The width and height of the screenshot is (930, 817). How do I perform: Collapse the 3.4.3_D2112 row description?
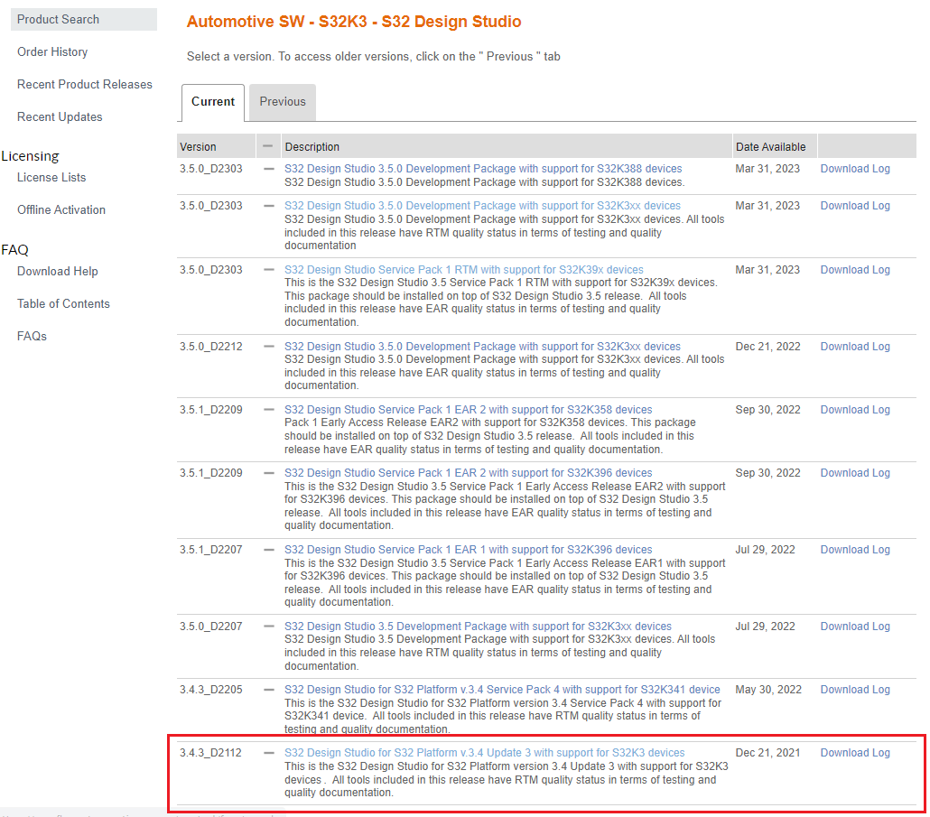267,752
